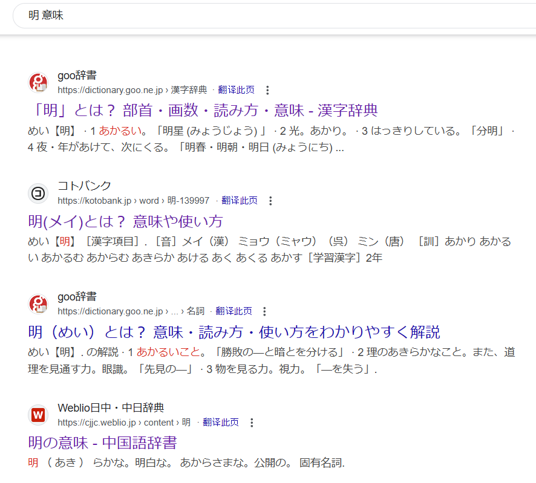This screenshot has height=483, width=536.
Task: Click the URL dictionary.goo.ne.jp › ... › 名詞
Action: pos(131,311)
